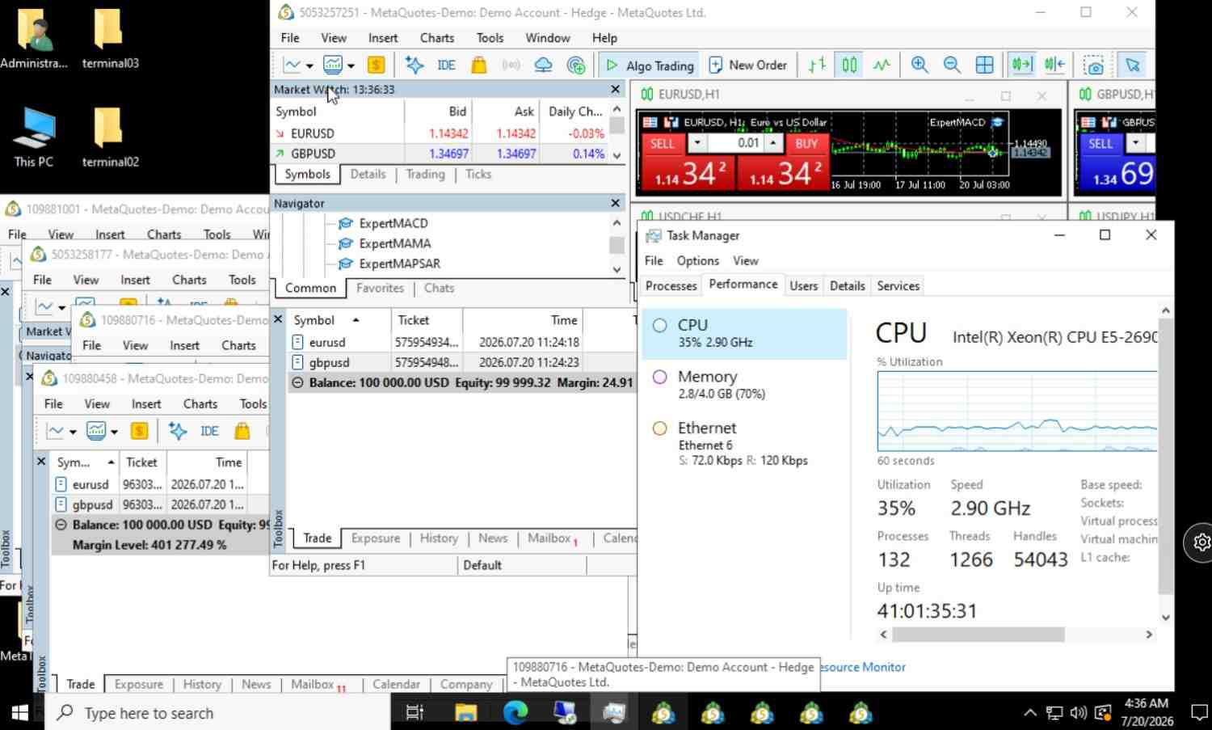Tile chart windows using grid icon
Screen dimensions: 1212x730
984,65
